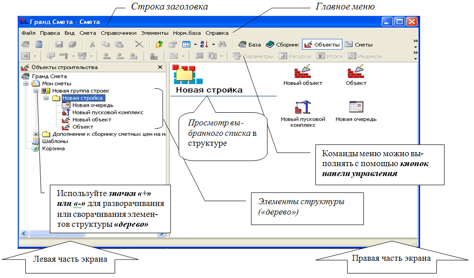Open the Справочники menu

(x=119, y=33)
